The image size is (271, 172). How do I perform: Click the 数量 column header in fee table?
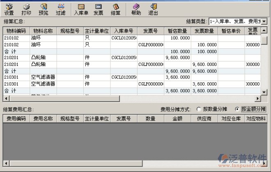pos(151,119)
